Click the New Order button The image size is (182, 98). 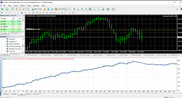(x=37, y=9)
